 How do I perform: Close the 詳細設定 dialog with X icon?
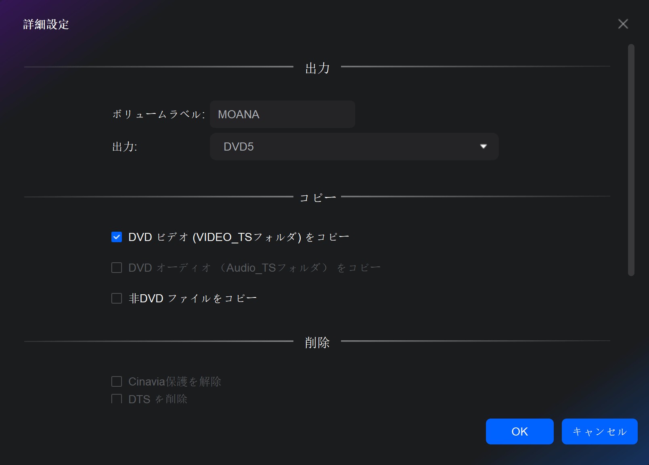(x=623, y=24)
